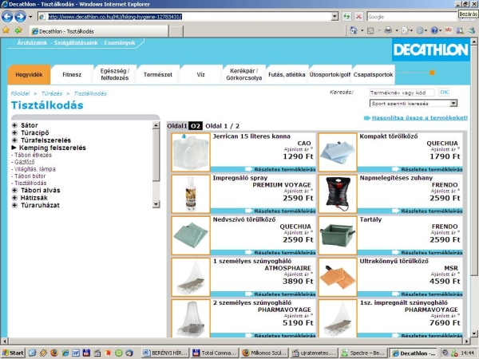Launch Firefox from the quick launch bar

tap(53, 353)
